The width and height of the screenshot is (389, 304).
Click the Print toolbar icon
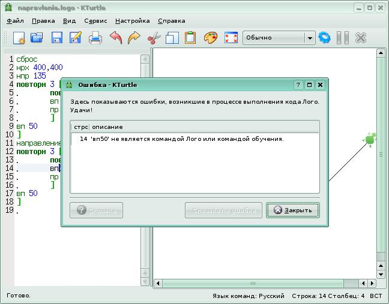pos(95,38)
